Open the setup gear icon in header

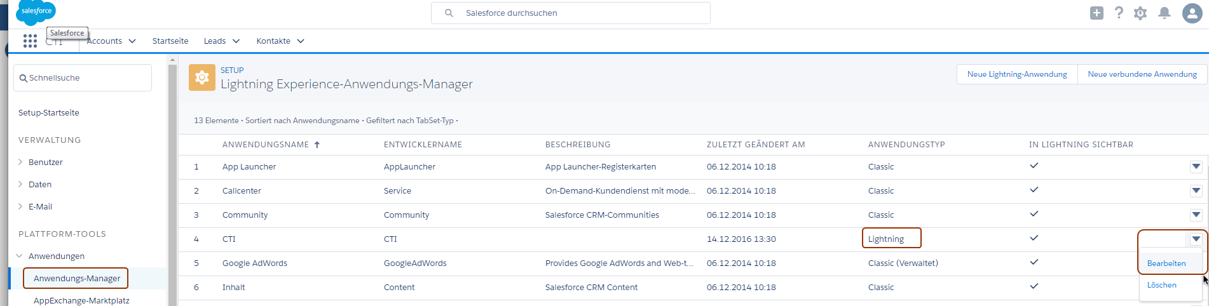[x=1140, y=13]
